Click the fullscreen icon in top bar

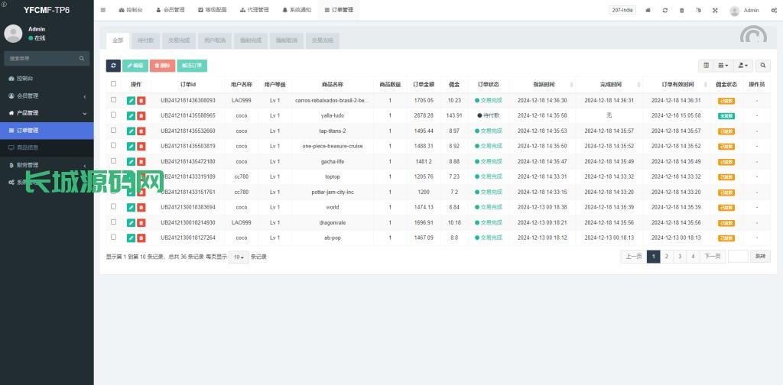tap(715, 11)
